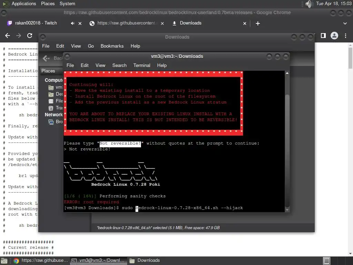Viewport: 353px width, 265px height.
Task: Open Places sidebar selector in file manager
Action: coord(51,71)
